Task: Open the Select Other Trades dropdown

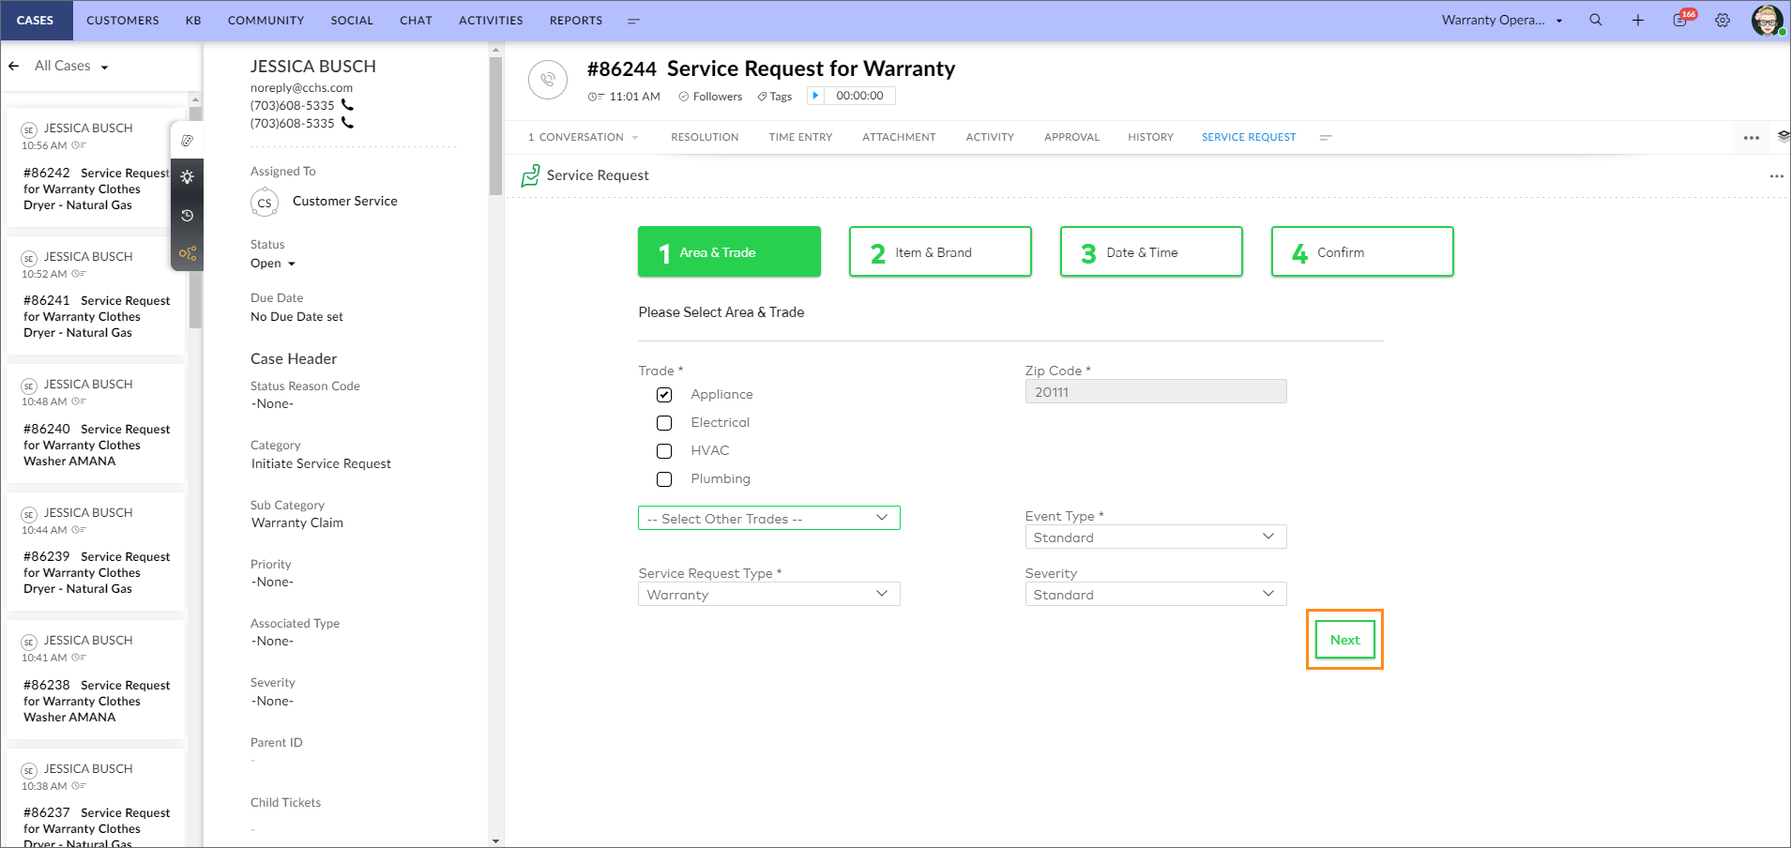Action: 769,518
